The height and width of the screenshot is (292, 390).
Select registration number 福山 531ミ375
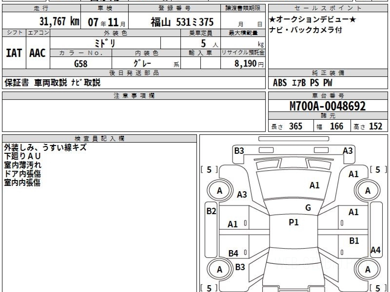tap(182, 22)
